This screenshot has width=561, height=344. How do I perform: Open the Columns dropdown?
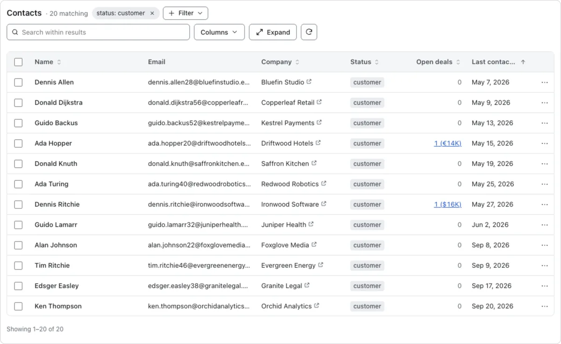pyautogui.click(x=219, y=32)
